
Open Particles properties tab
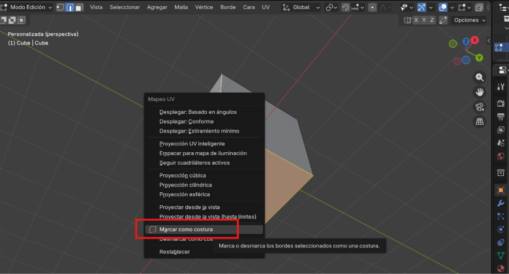(x=501, y=216)
